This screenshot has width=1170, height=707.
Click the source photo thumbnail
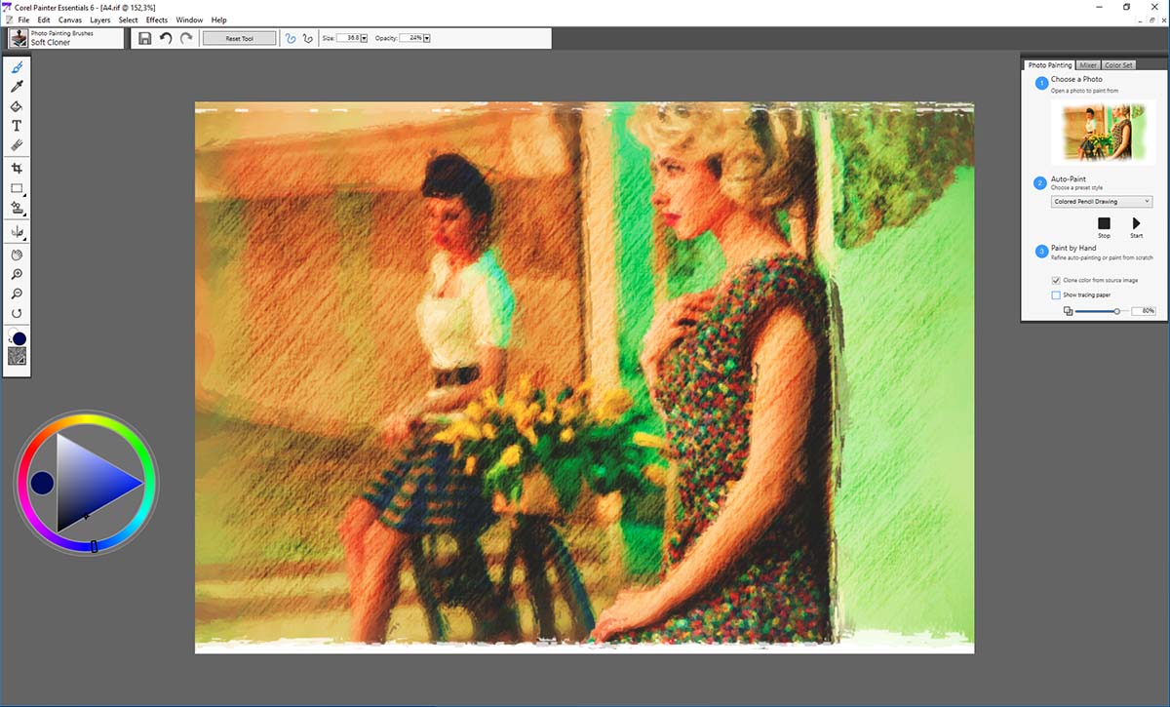pos(1103,132)
